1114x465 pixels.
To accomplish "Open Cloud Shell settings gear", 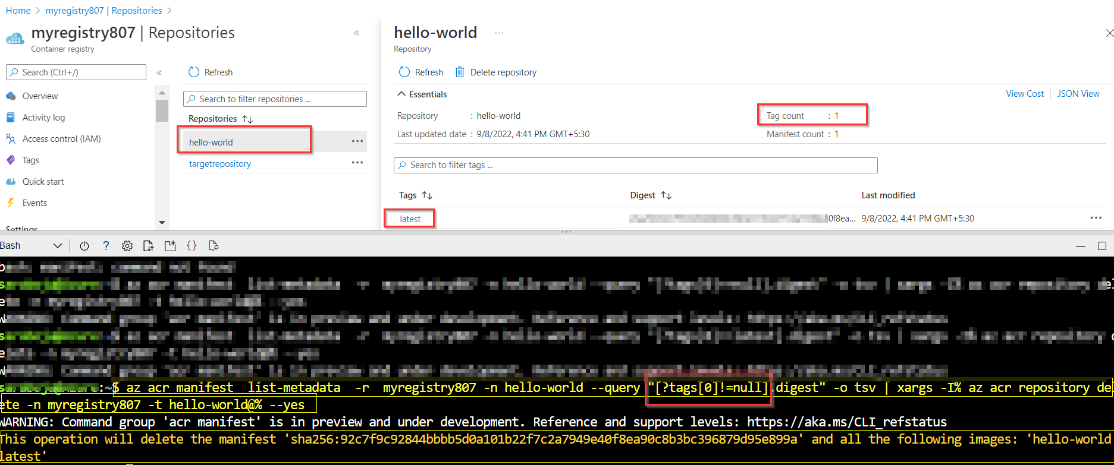I will pyautogui.click(x=127, y=246).
